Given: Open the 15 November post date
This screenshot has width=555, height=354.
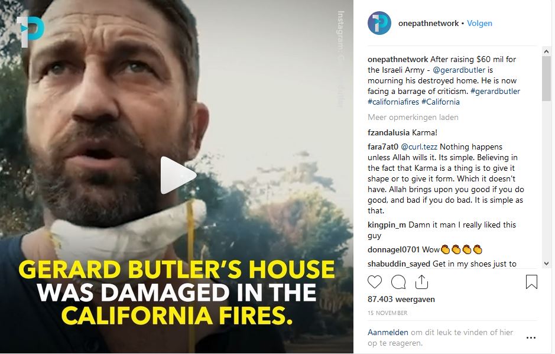Looking at the screenshot, I should click(388, 313).
